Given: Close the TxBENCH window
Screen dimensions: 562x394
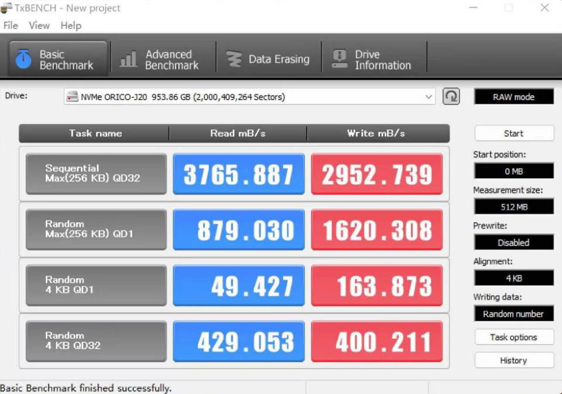Looking at the screenshot, I should pos(545,8).
